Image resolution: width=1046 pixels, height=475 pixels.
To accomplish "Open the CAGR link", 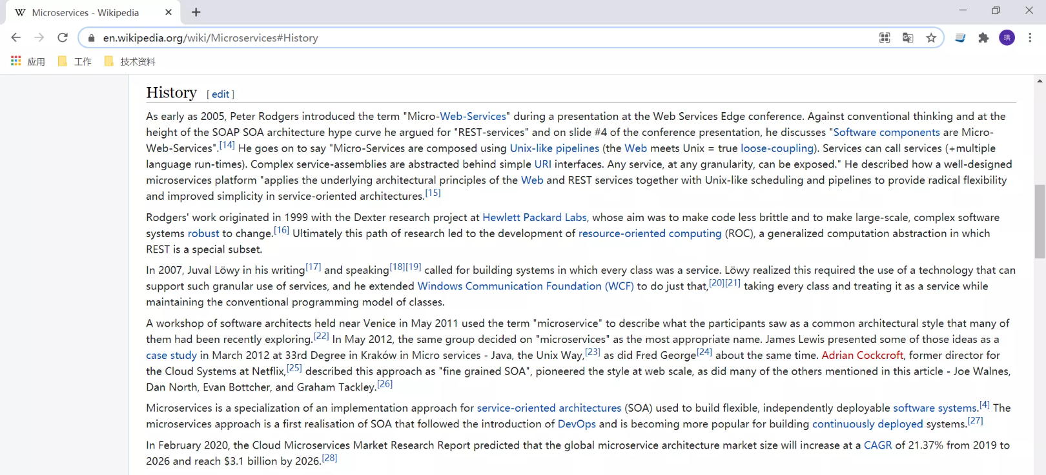I will pos(877,445).
